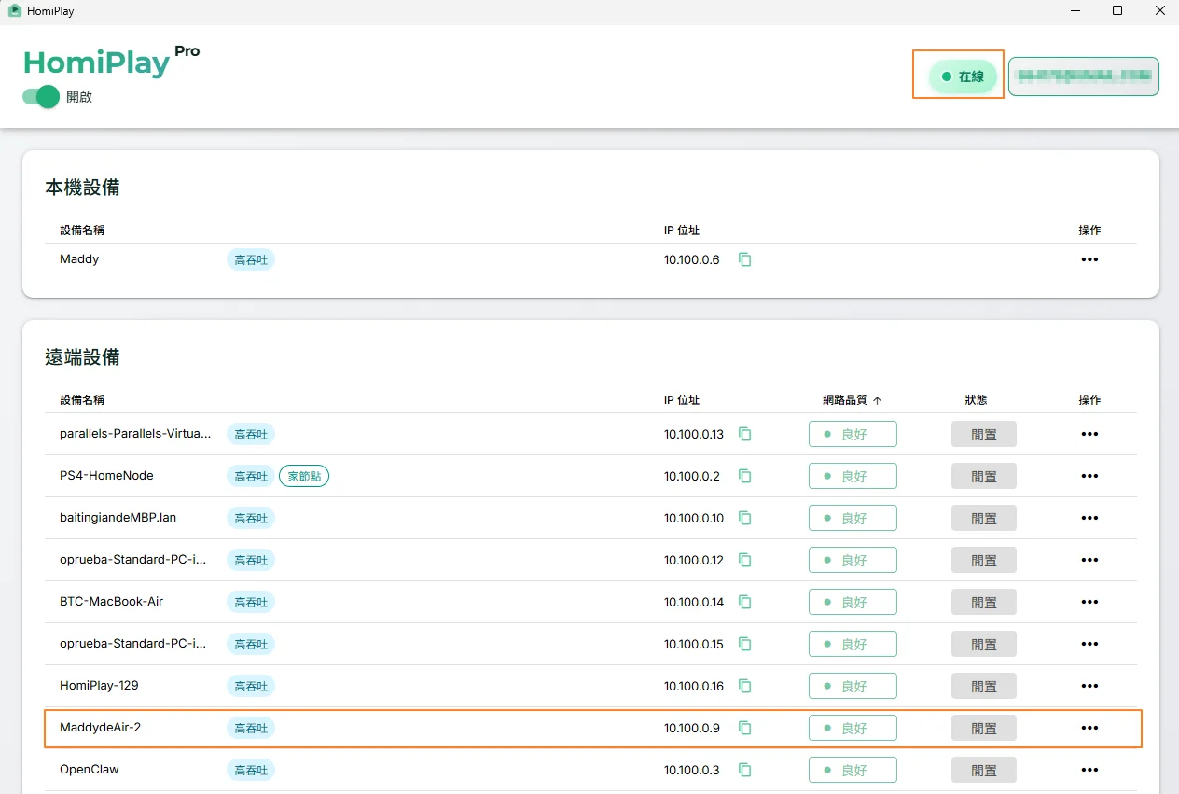The width and height of the screenshot is (1179, 794).
Task: Click the blurred account button at top right
Action: tap(1084, 77)
